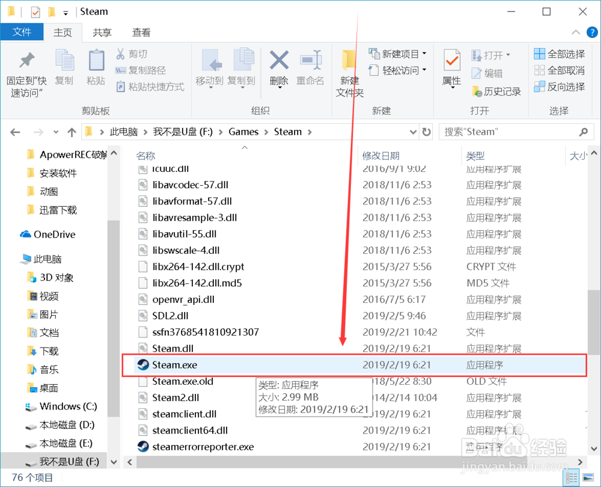This screenshot has height=487, width=601.
Task: Open recent locations dropdown arrow
Action: tap(56, 132)
